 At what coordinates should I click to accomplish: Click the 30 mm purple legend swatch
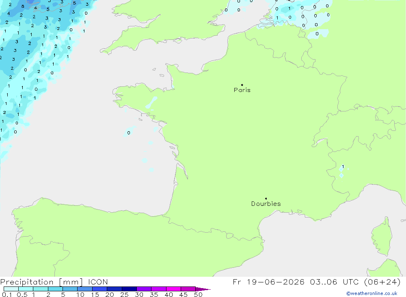144,289
